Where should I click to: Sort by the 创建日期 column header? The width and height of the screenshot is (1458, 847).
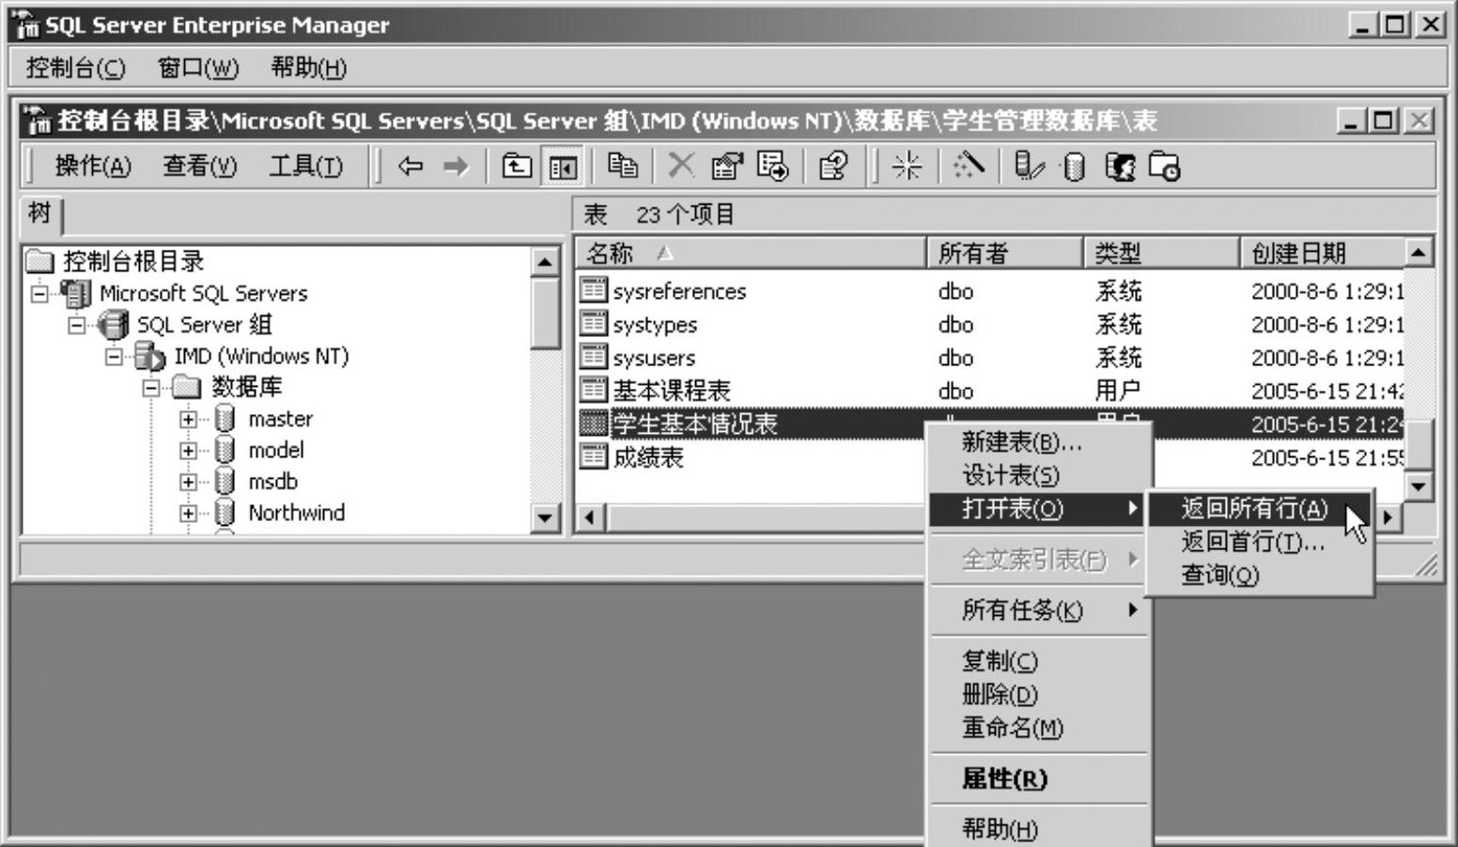point(1323,254)
